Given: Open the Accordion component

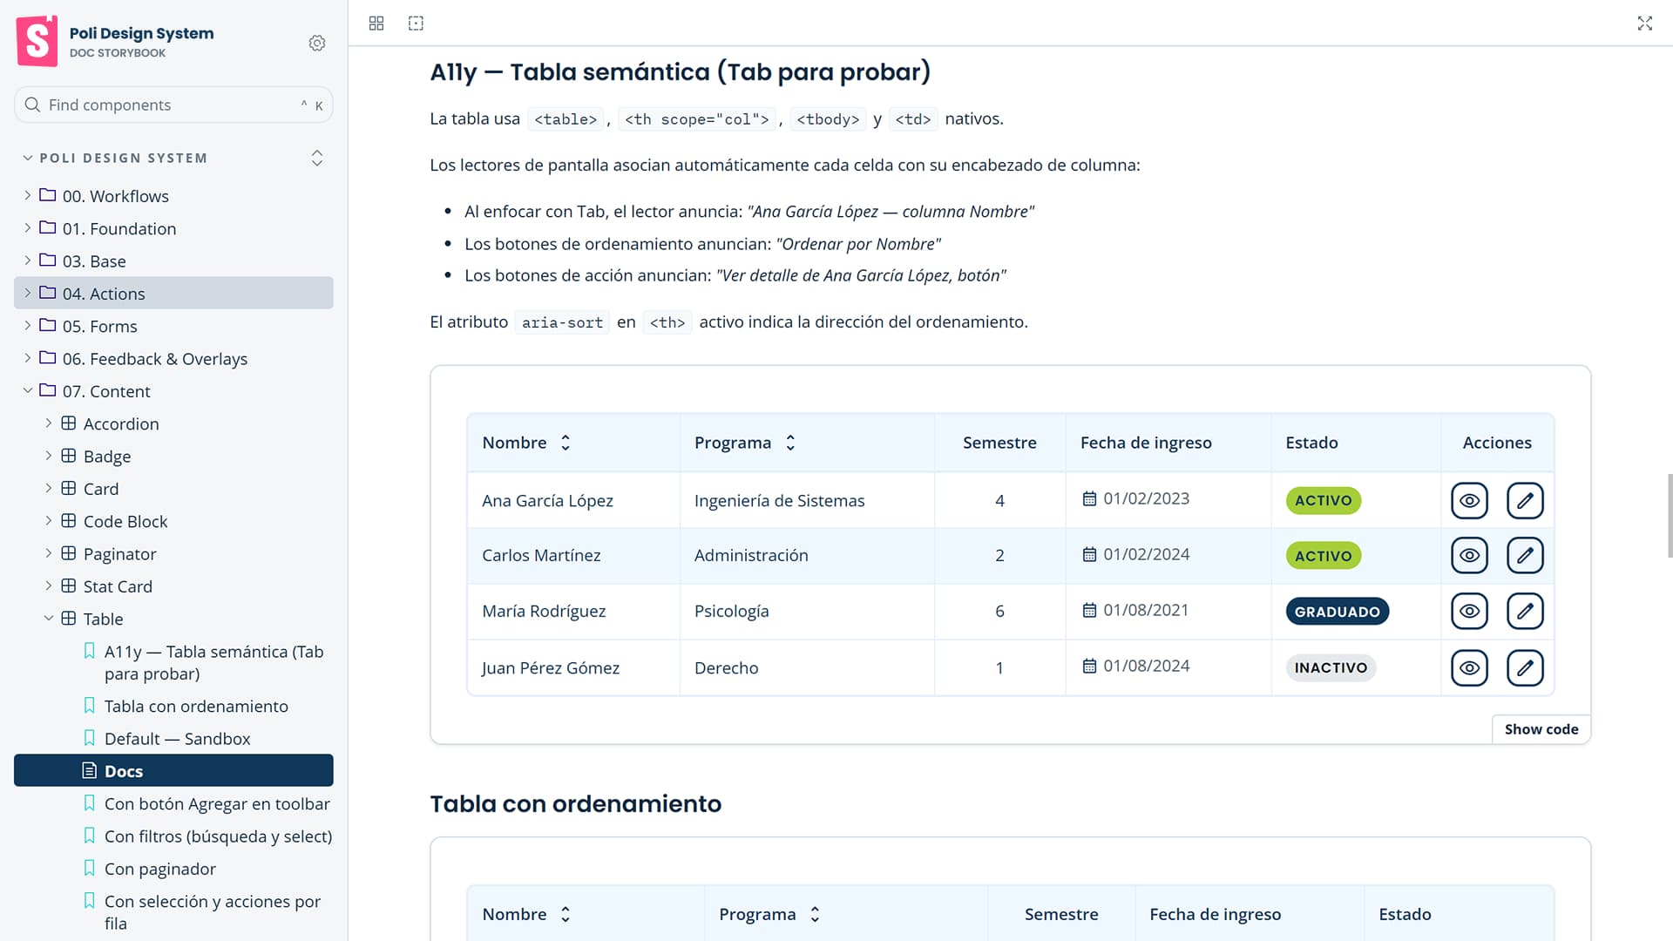Looking at the screenshot, I should [173, 423].
